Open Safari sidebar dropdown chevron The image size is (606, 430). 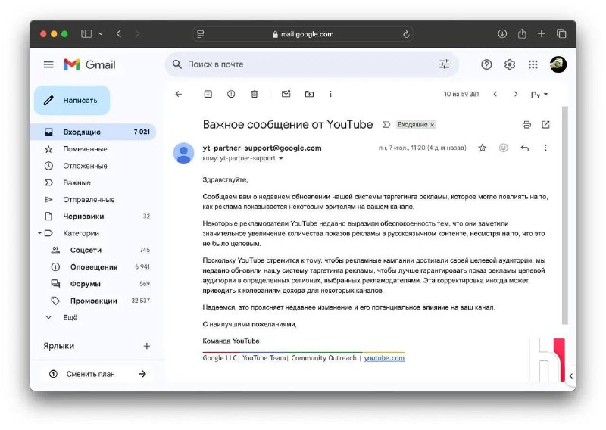[101, 34]
